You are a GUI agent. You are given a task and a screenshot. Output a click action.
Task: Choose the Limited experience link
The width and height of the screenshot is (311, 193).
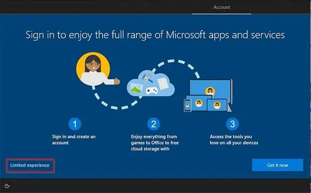pos(30,165)
